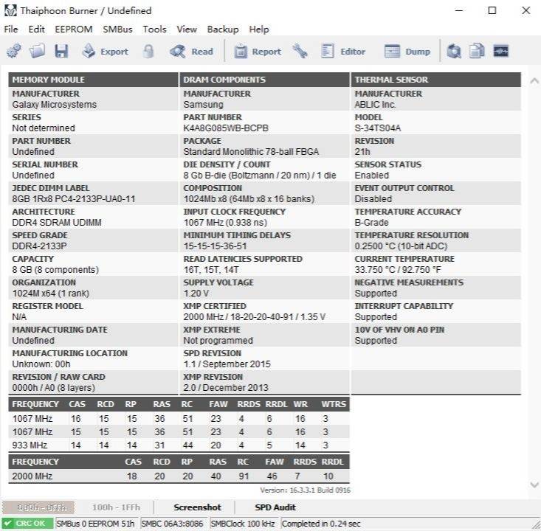Open the SPD Editor
Viewport: 541px width, 531px height.
click(x=342, y=52)
